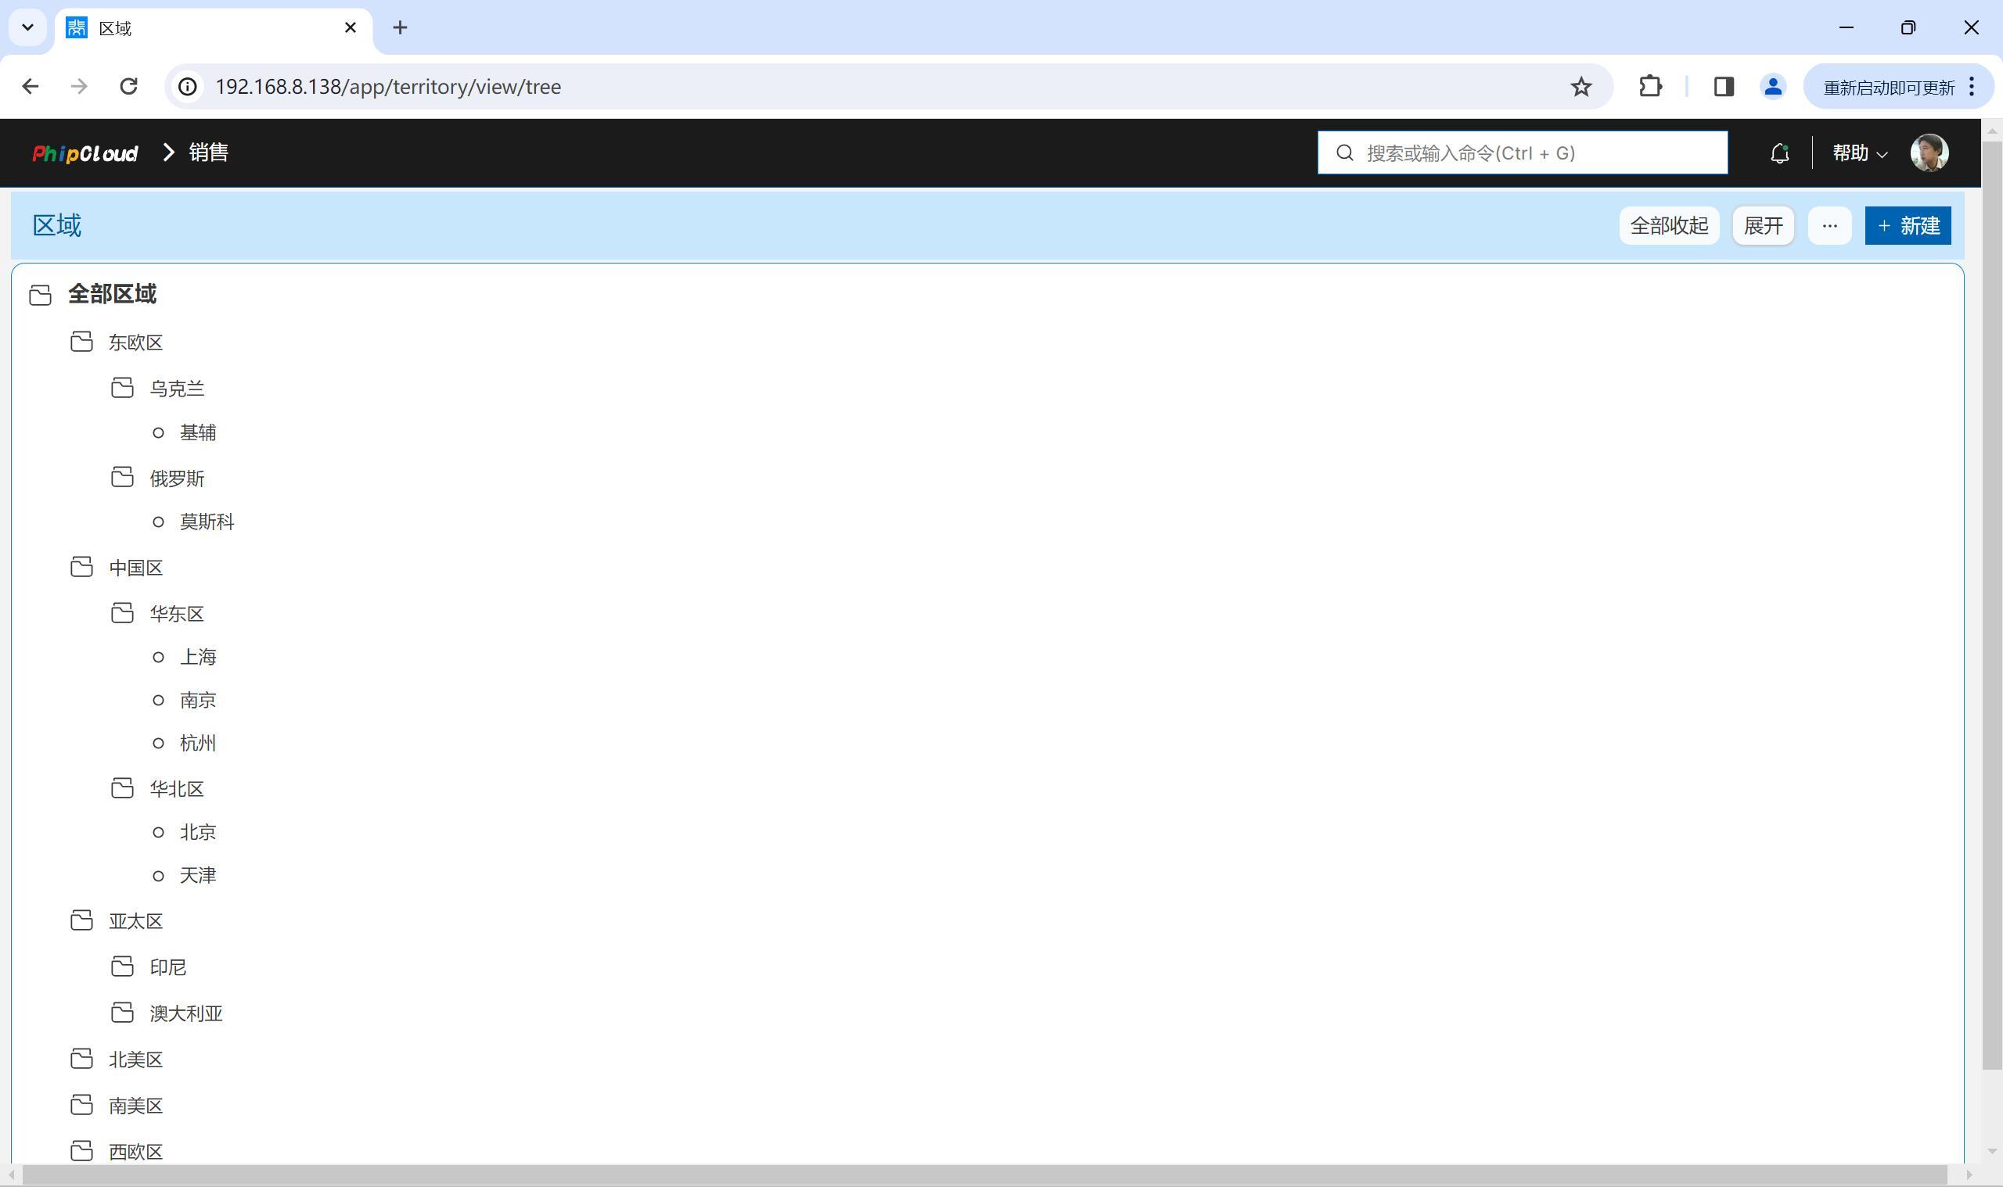Collapse the 亚太区 folder icon
The image size is (2003, 1187).
(x=81, y=920)
